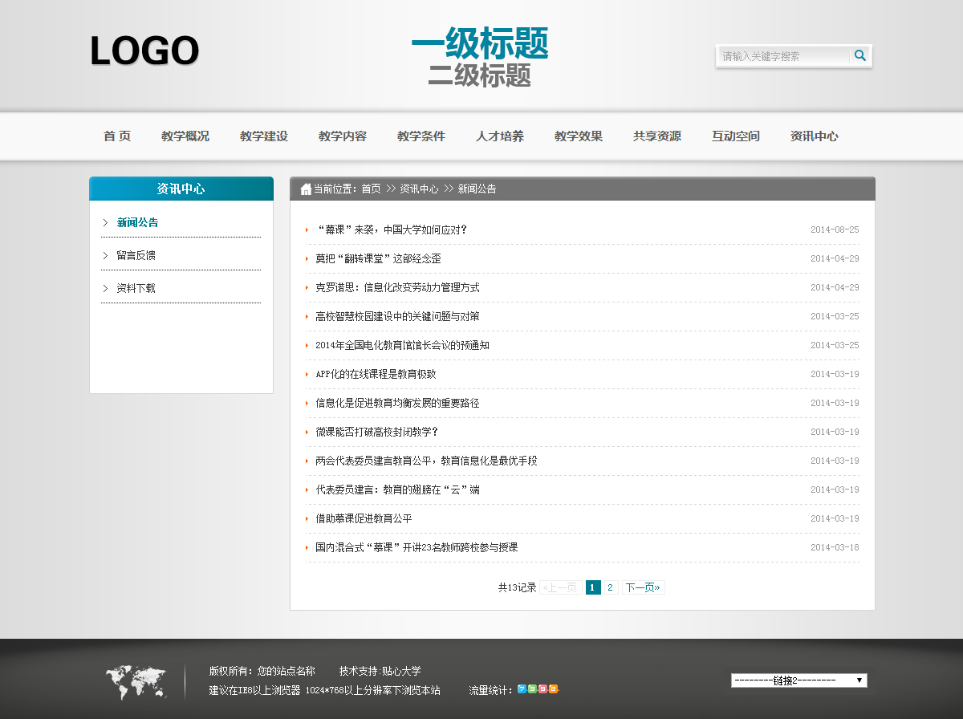
Task: Click the home icon in breadcrumb bar
Action: pyautogui.click(x=306, y=189)
